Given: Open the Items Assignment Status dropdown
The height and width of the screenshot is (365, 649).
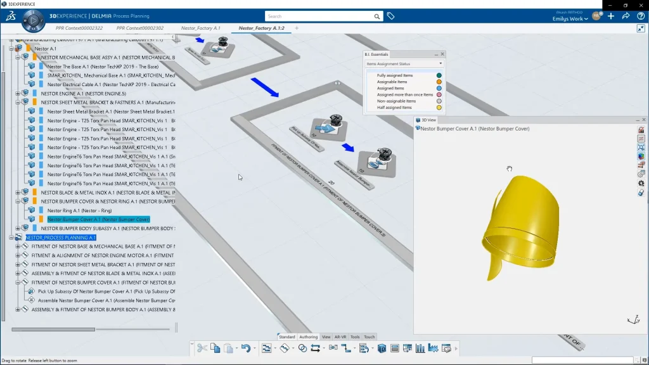Looking at the screenshot, I should tap(404, 63).
